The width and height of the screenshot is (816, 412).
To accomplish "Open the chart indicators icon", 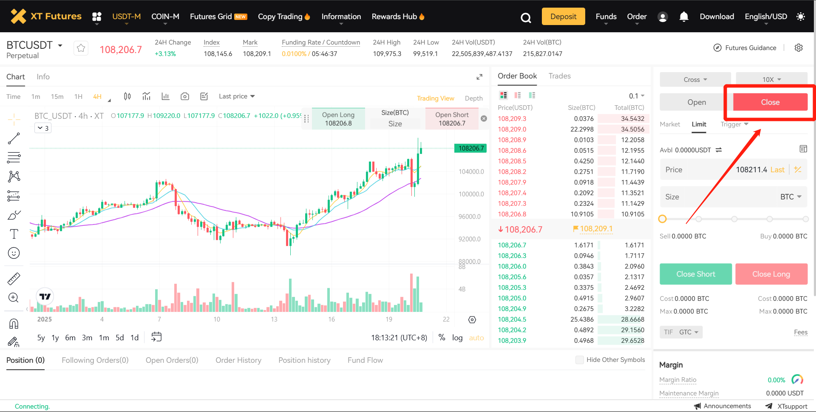I will [146, 96].
